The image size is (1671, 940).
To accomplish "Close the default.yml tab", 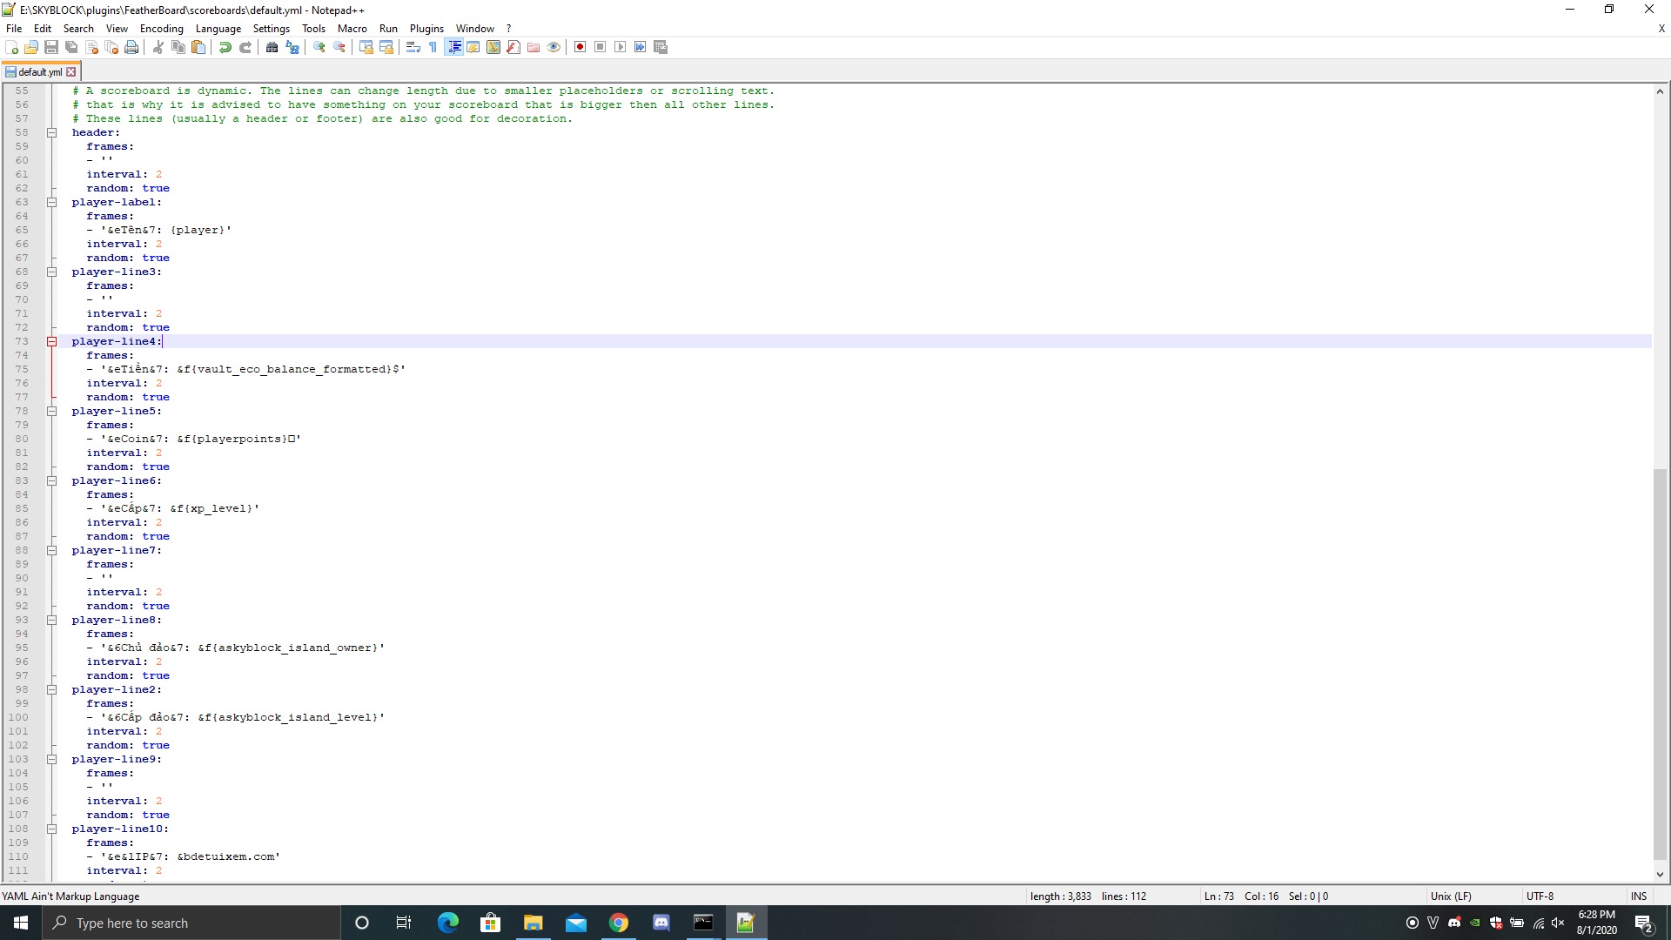I will tap(71, 72).
